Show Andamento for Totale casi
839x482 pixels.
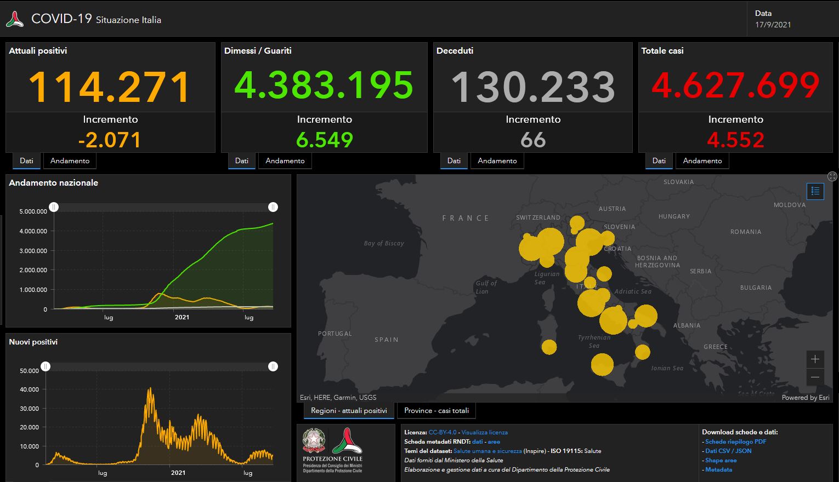[702, 161]
